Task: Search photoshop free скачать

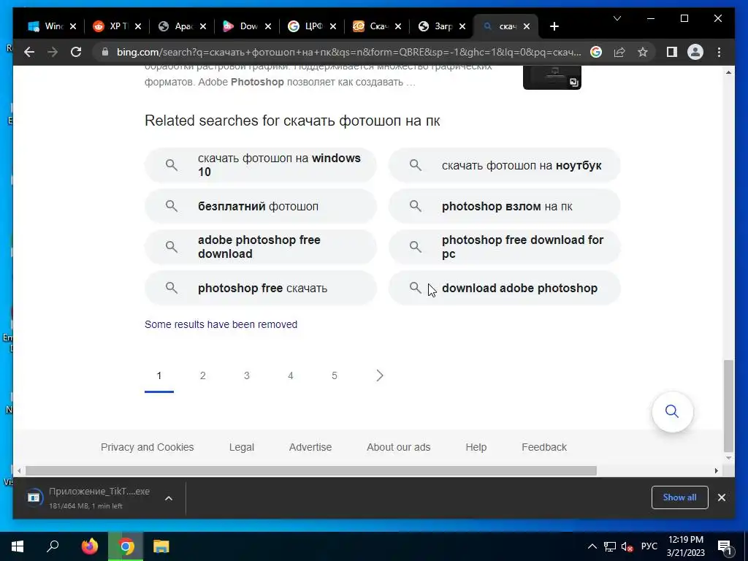Action: point(261,288)
